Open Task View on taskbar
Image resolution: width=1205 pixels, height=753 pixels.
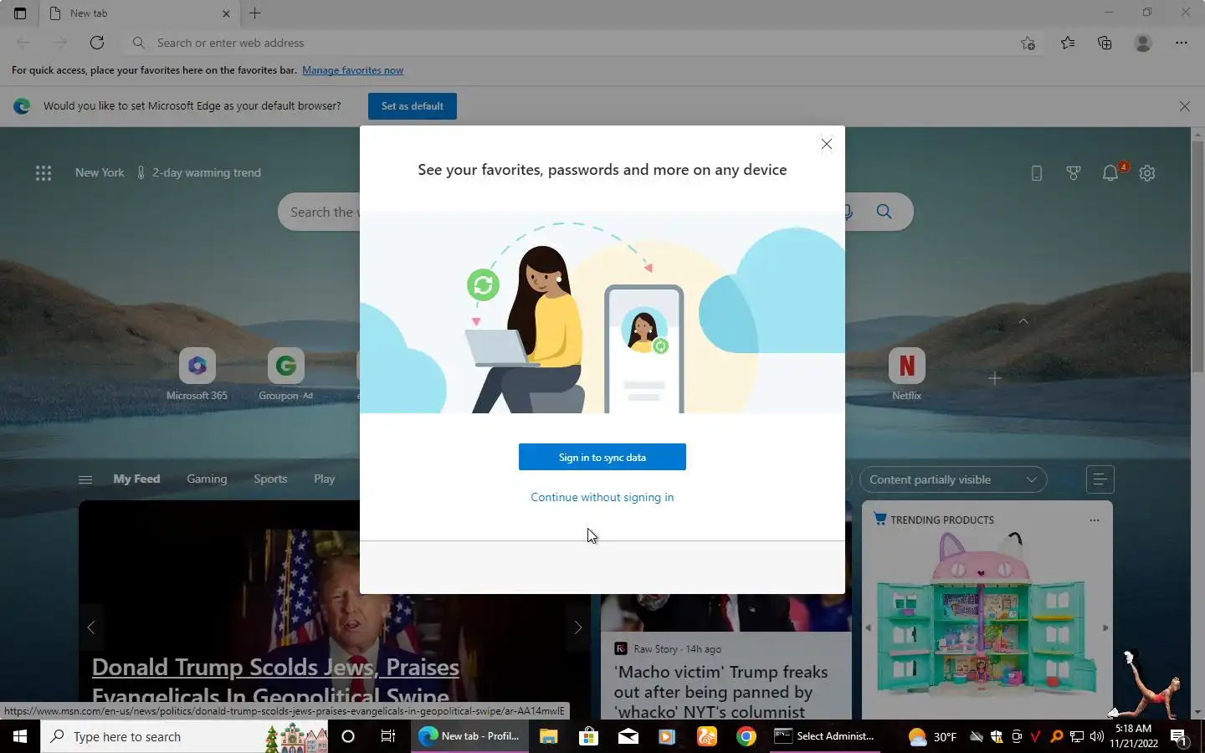coord(387,736)
